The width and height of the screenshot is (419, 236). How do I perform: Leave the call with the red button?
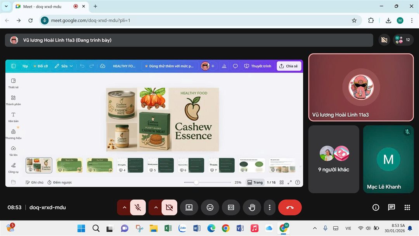click(290, 207)
